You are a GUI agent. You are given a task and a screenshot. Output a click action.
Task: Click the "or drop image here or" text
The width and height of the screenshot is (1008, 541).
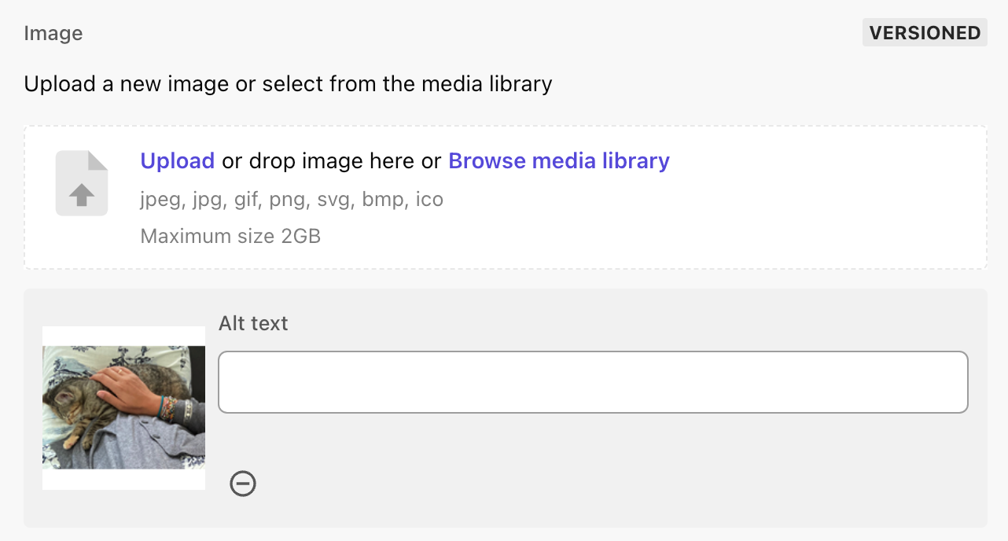coord(331,161)
